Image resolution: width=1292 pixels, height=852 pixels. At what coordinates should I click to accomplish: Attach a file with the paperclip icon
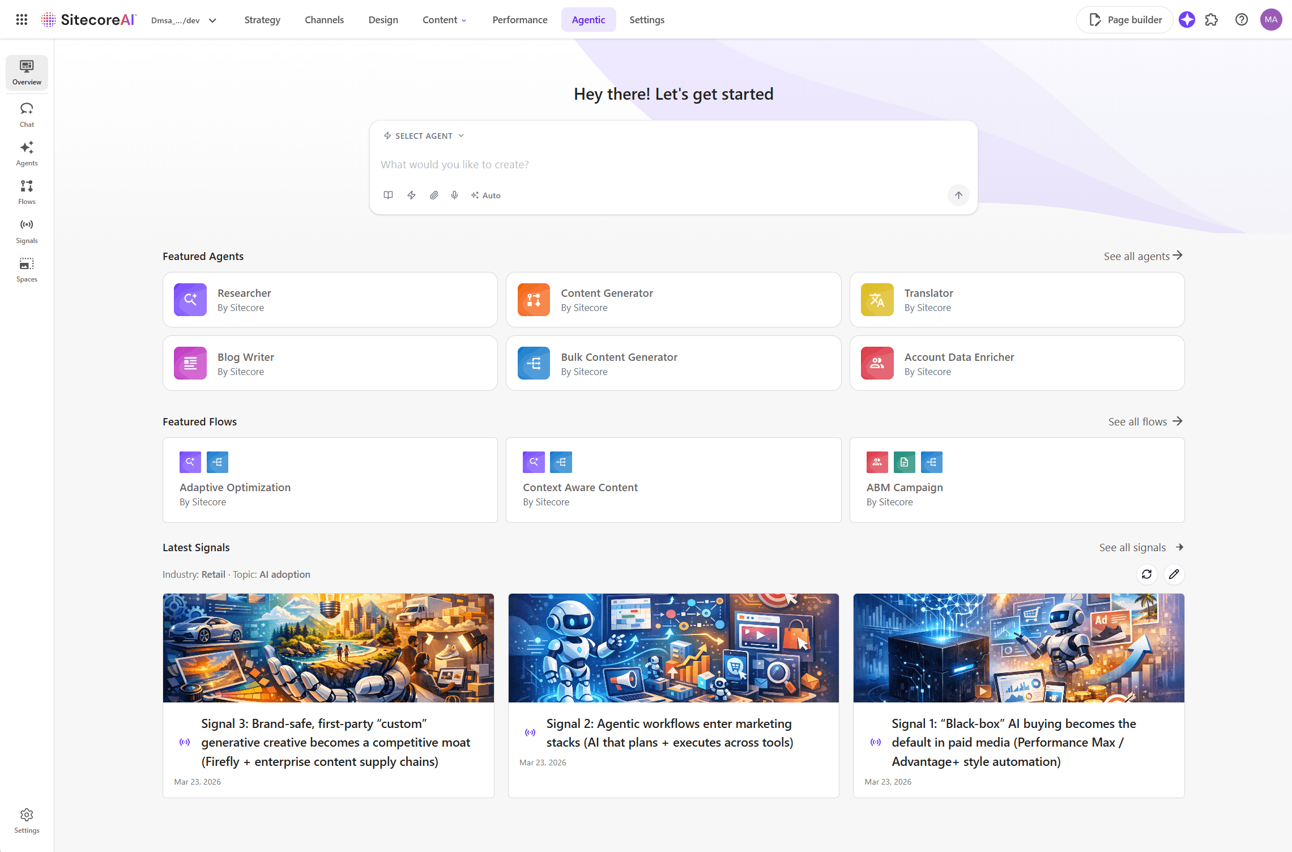click(434, 195)
